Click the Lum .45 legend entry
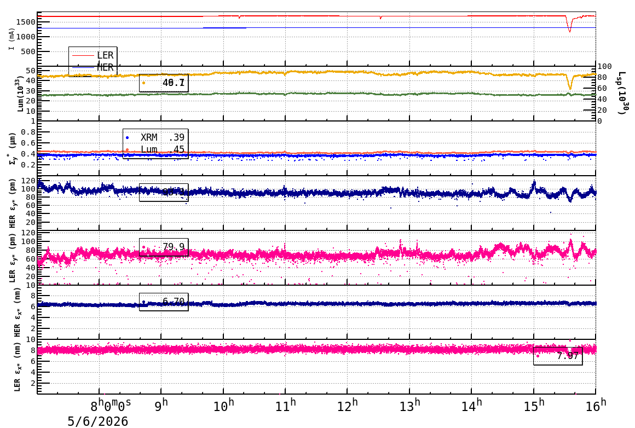The height and width of the screenshot is (428, 635). [155, 149]
